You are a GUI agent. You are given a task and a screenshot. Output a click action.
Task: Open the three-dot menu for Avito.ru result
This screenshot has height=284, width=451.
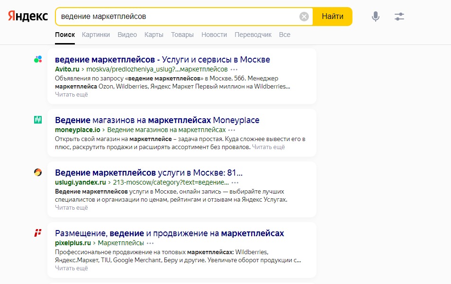click(x=234, y=70)
